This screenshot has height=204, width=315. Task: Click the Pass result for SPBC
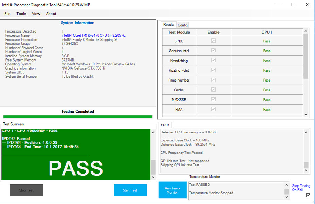(x=267, y=41)
